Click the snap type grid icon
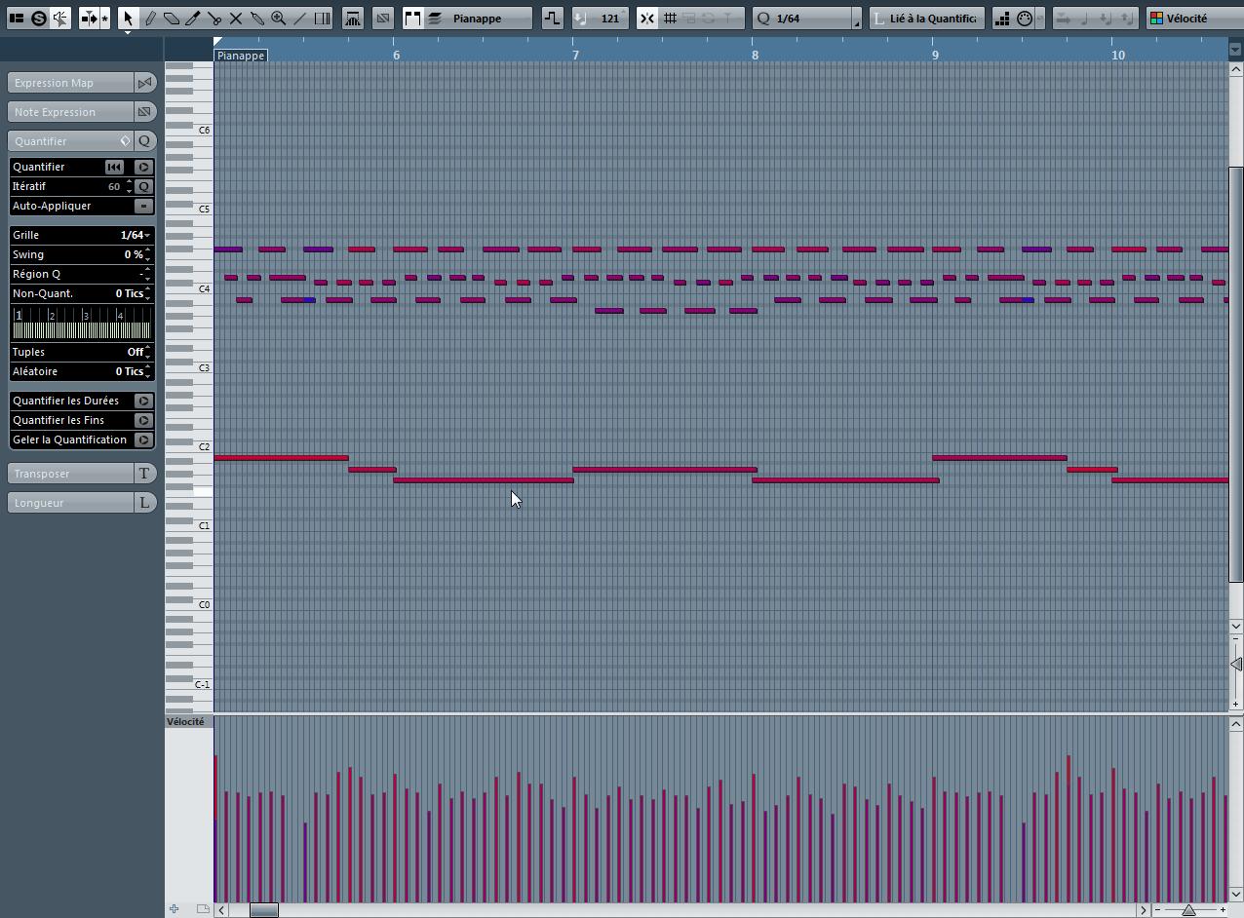Viewport: 1244px width, 918px height. [x=671, y=18]
